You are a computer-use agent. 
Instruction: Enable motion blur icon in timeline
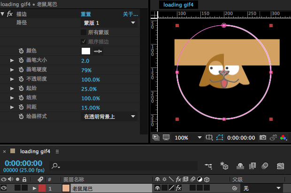[265, 166]
